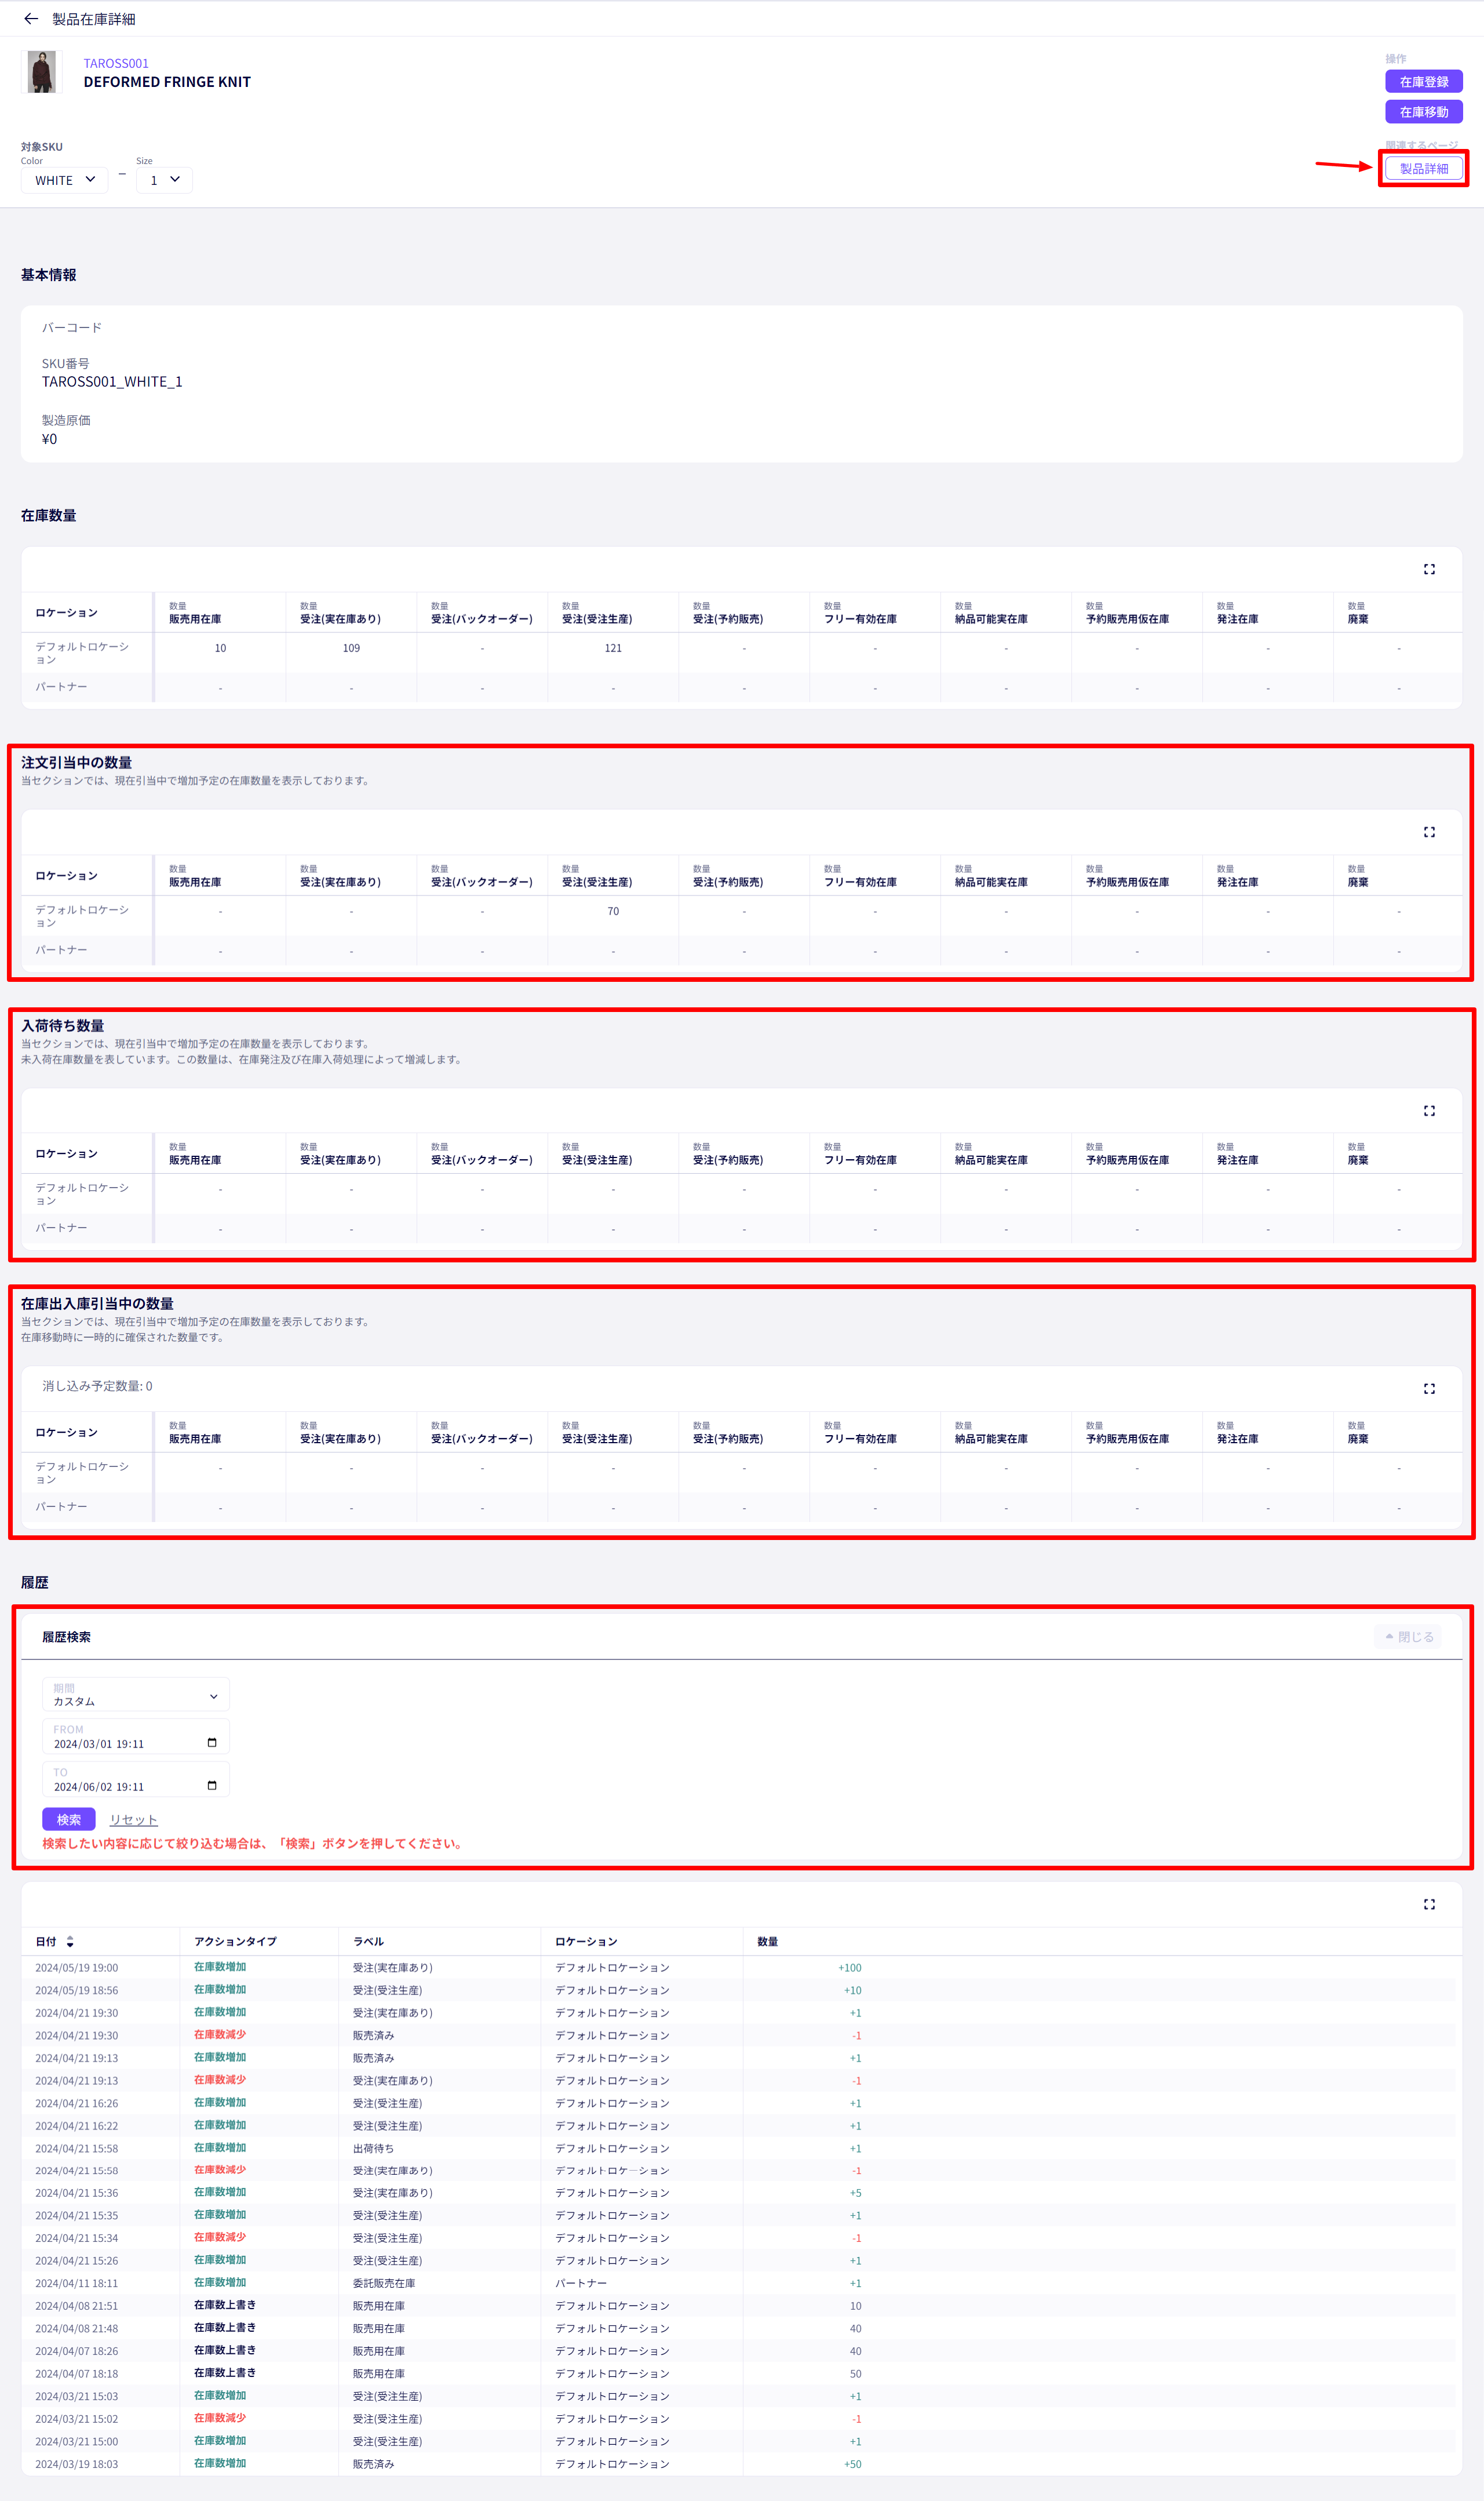The height and width of the screenshot is (2501, 1484).
Task: Expand the 入荷待ち数量 table to fullscreen
Action: click(1429, 1110)
